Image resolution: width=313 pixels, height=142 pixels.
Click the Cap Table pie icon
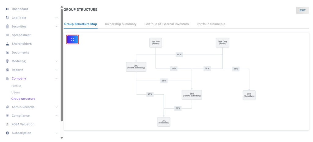[7, 18]
